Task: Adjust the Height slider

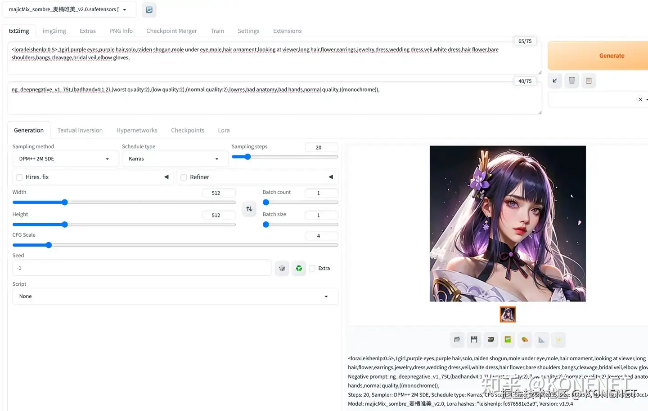Action: click(x=124, y=225)
